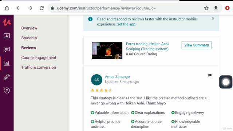Follow the Get the app link
233x131 pixels.
click(126, 24)
